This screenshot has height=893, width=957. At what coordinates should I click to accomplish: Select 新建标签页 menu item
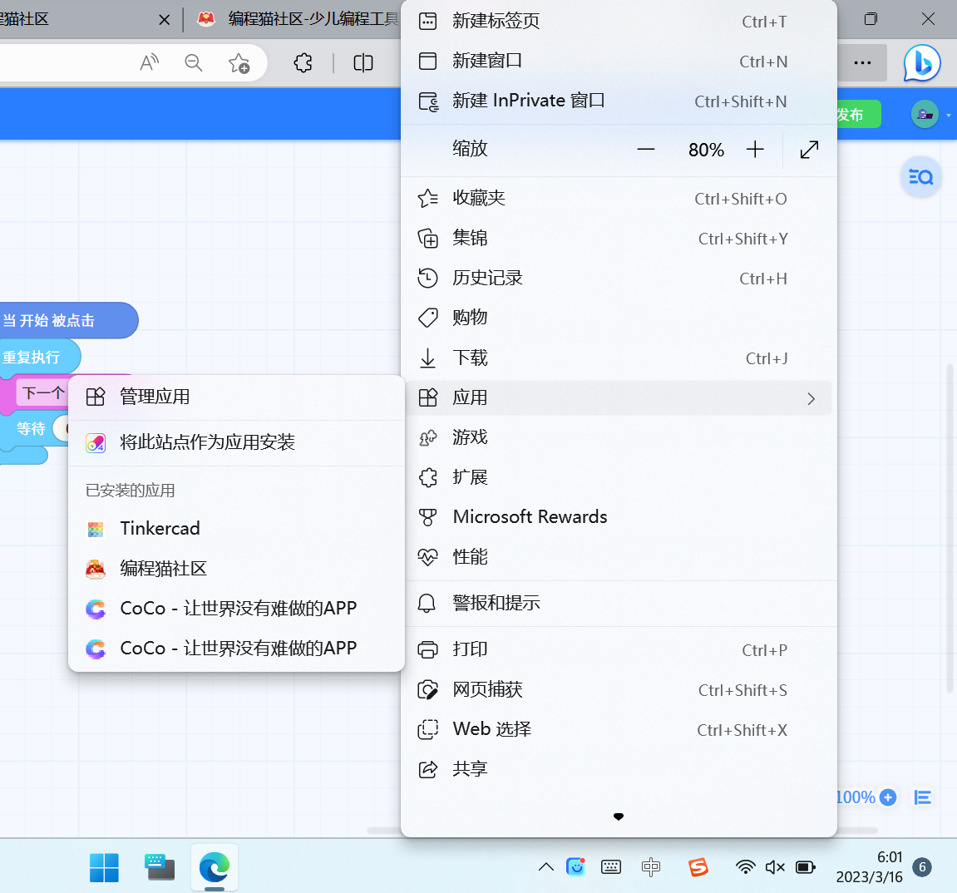point(619,22)
